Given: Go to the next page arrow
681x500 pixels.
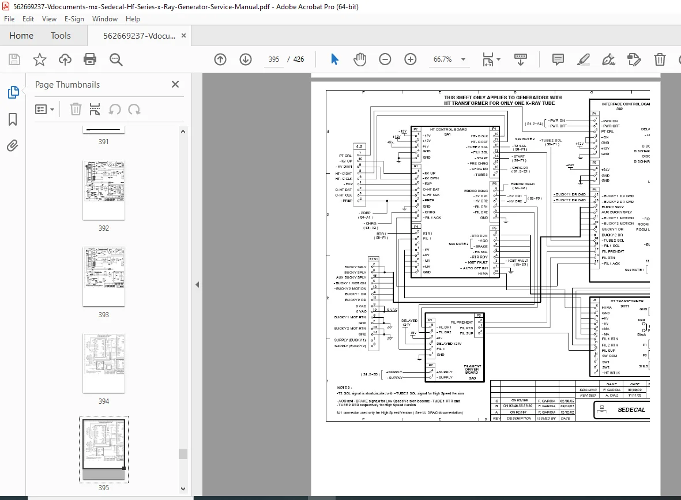Looking at the screenshot, I should pos(246,59).
